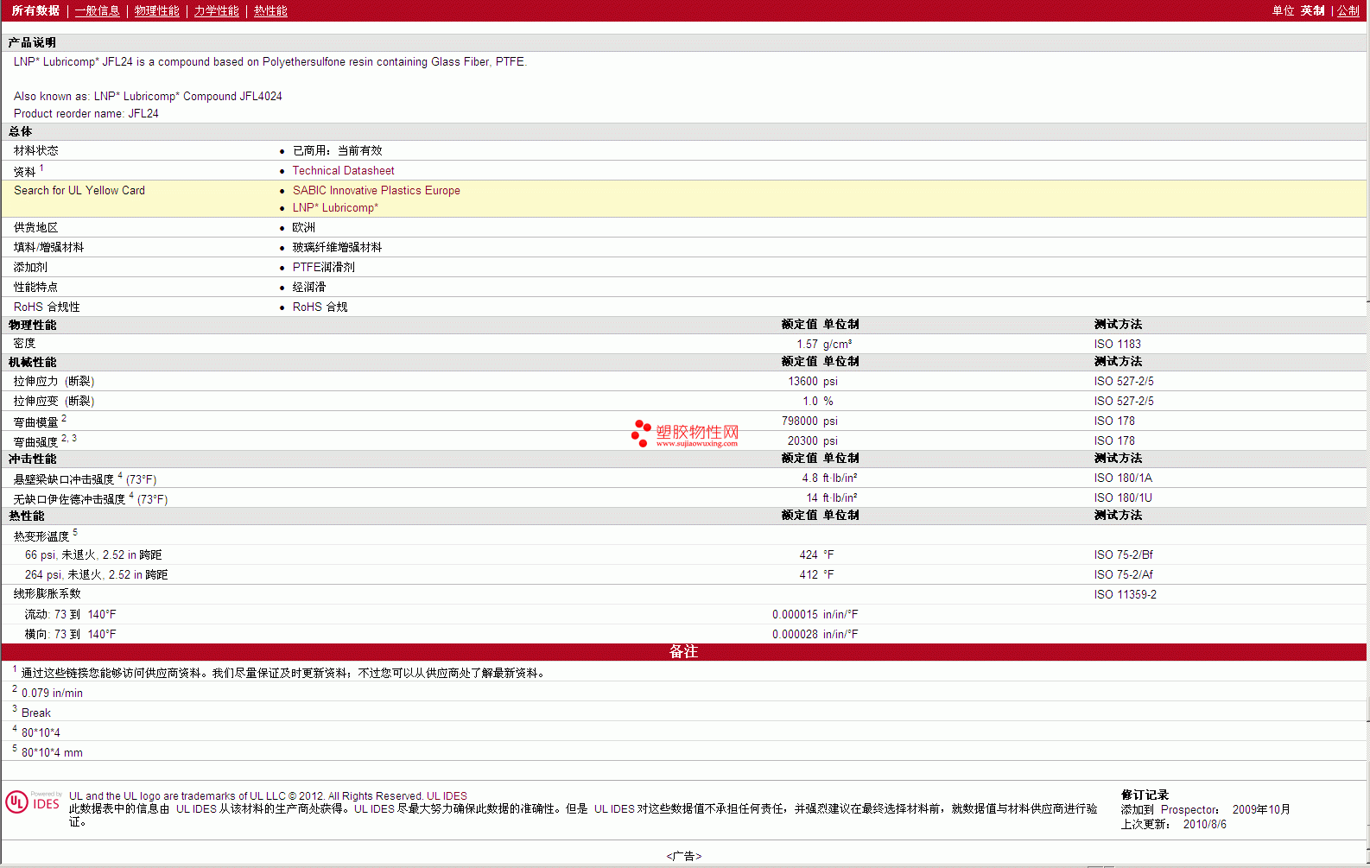Go to the 物理性能 tab
1370x868 pixels.
pyautogui.click(x=156, y=10)
